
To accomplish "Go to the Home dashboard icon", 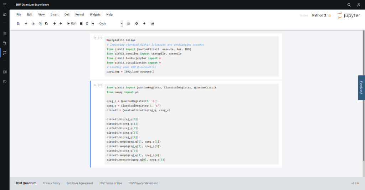I will pyautogui.click(x=5, y=14).
